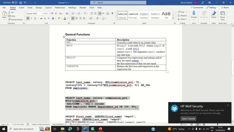This screenshot has width=234, height=132.
Task: Apply yellow text highlight color
Action: click(x=59, y=18)
